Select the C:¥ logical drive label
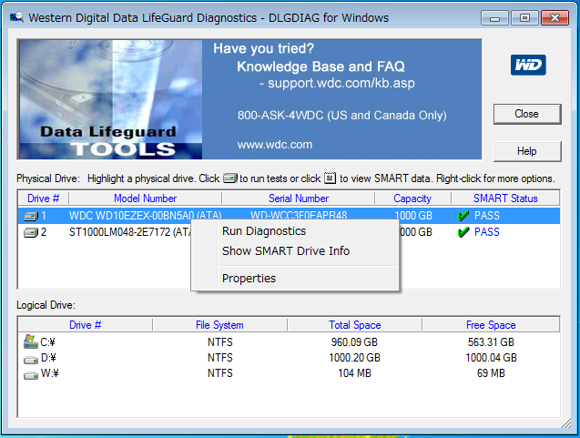This screenshot has width=580, height=438. coord(47,342)
